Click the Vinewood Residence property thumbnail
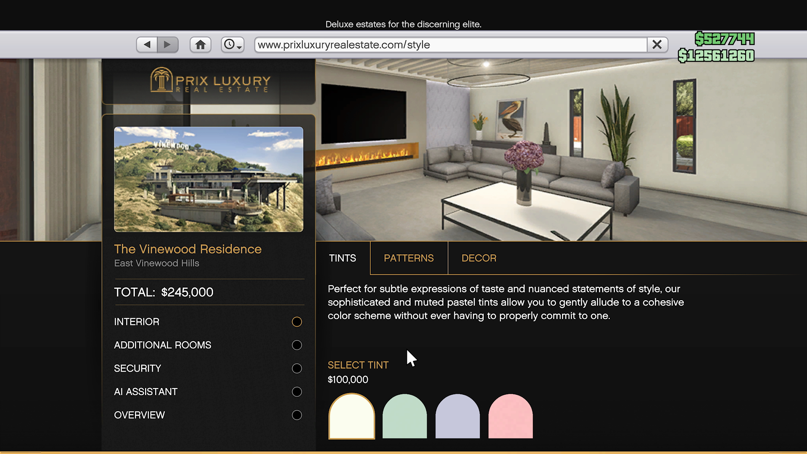The height and width of the screenshot is (454, 807). tap(208, 179)
